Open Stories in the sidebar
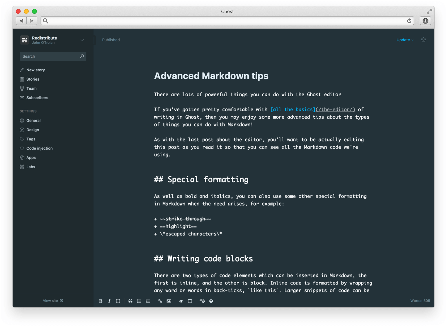Screen dimensions: 447x326 pyautogui.click(x=33, y=79)
